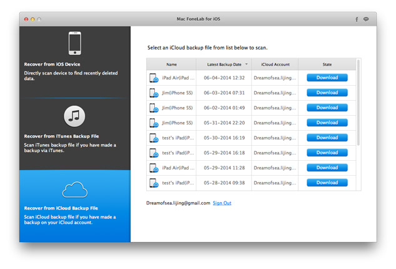Click the iPhone device icon in sidebar
Image resolution: width=396 pixels, height=269 pixels.
click(75, 43)
